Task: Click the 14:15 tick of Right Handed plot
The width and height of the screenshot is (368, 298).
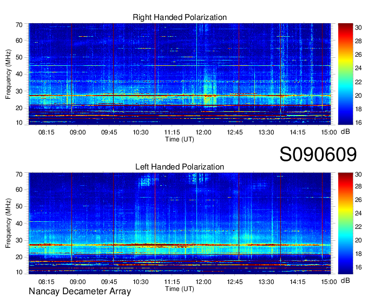Action: point(298,132)
